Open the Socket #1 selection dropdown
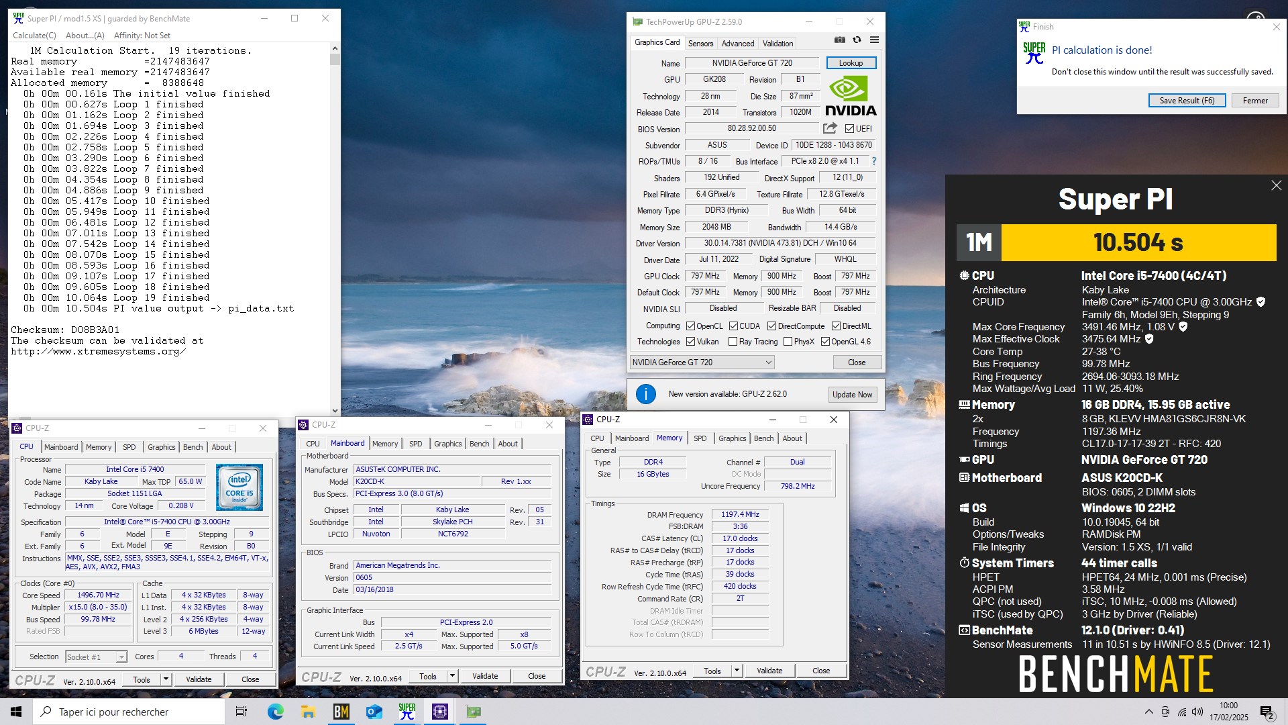 point(96,657)
